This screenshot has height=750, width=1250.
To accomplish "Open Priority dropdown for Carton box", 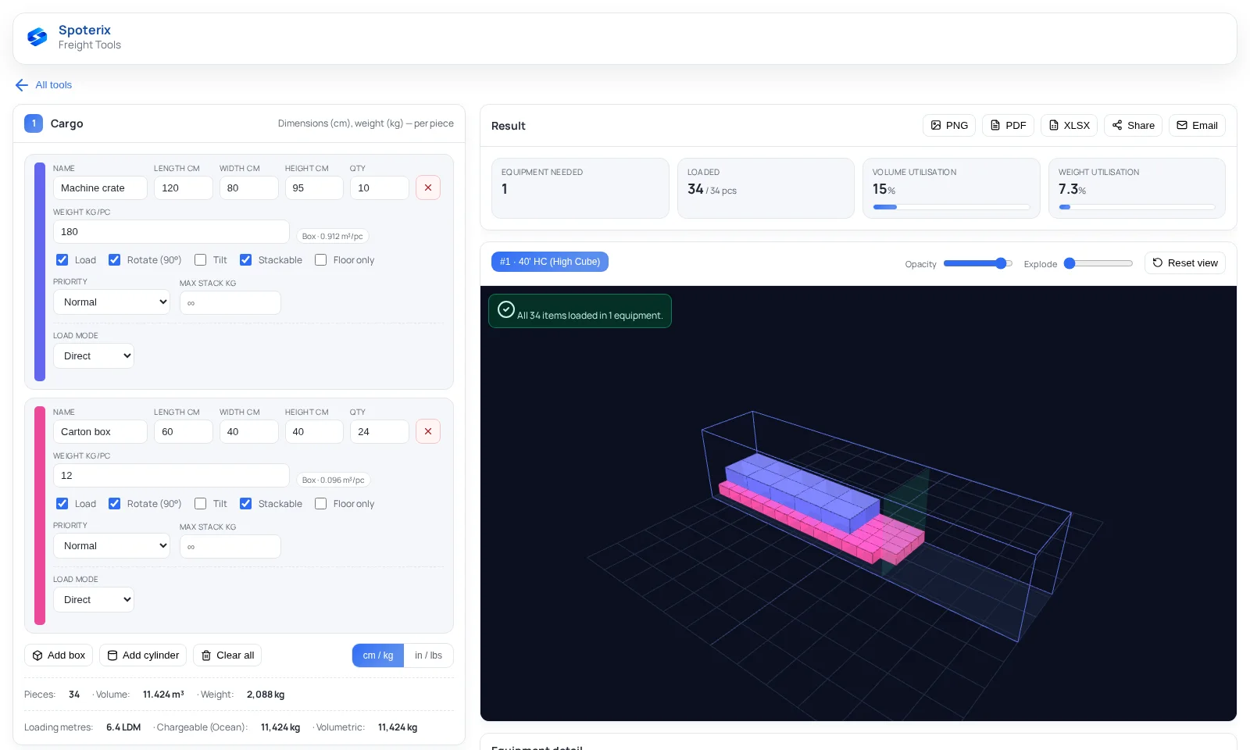I will 112,546.
